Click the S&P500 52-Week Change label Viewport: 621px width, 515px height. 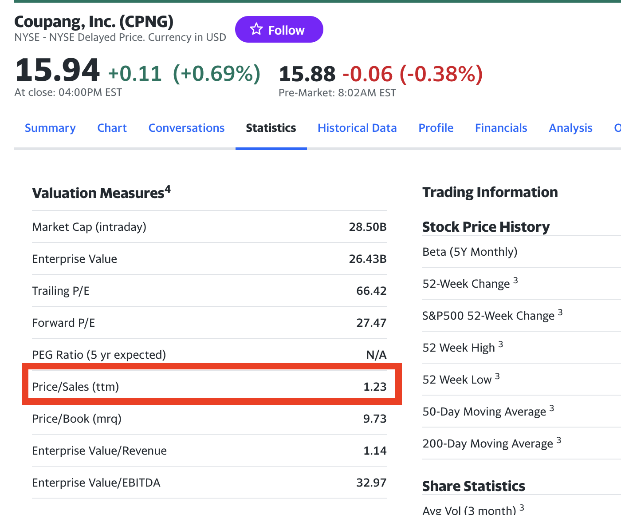click(492, 315)
